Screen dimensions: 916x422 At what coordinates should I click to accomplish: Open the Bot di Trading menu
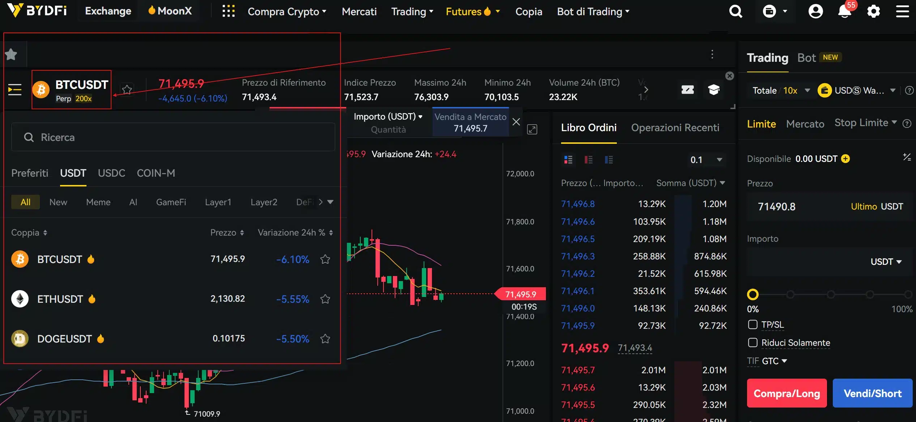click(593, 11)
